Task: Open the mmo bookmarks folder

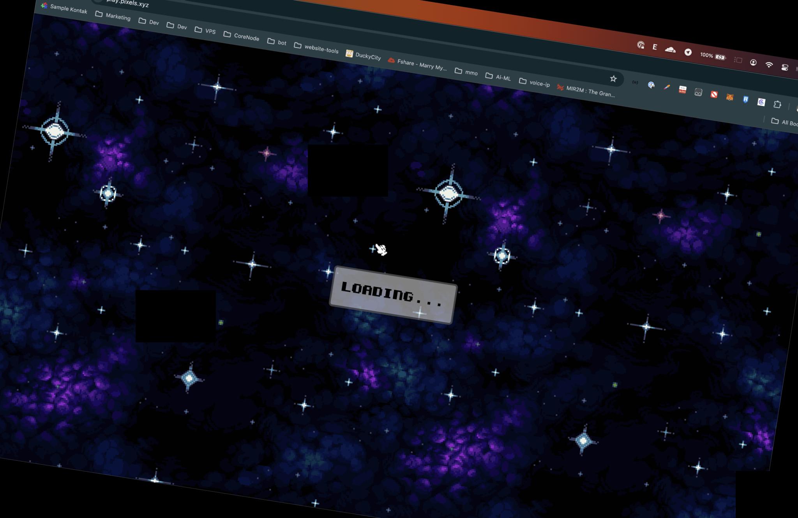Action: [466, 72]
